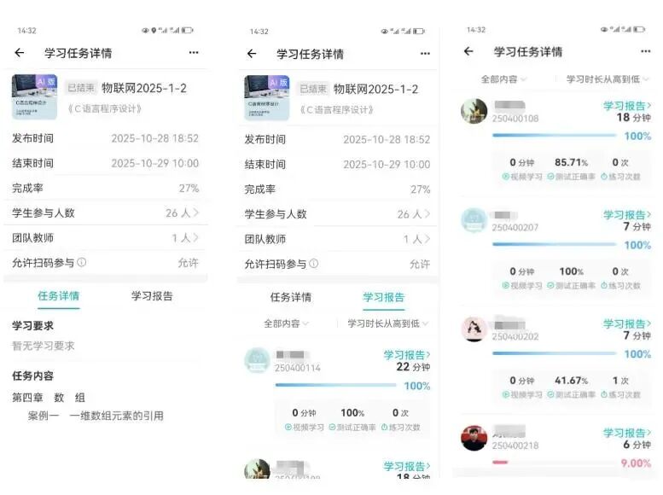The image size is (663, 495).
Task: Open more options menu in left screen
Action: (194, 52)
